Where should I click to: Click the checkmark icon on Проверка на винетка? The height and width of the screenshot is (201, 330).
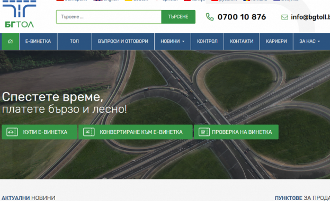pyautogui.click(x=204, y=132)
